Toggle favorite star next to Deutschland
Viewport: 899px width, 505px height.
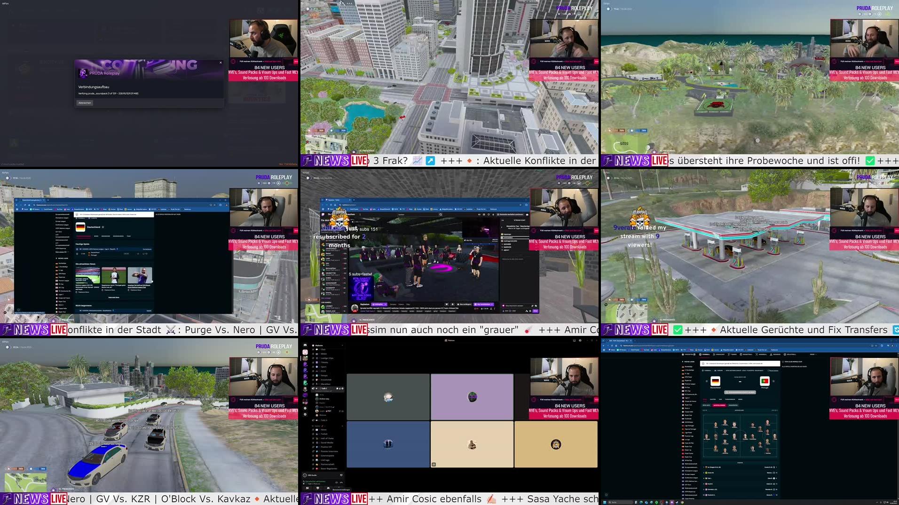[707, 381]
